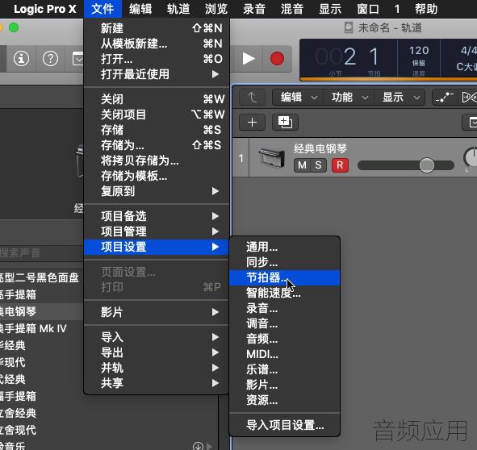This screenshot has width=477, height=450.
Task: Choose 新建 from the 文件 menu
Action: (x=157, y=28)
